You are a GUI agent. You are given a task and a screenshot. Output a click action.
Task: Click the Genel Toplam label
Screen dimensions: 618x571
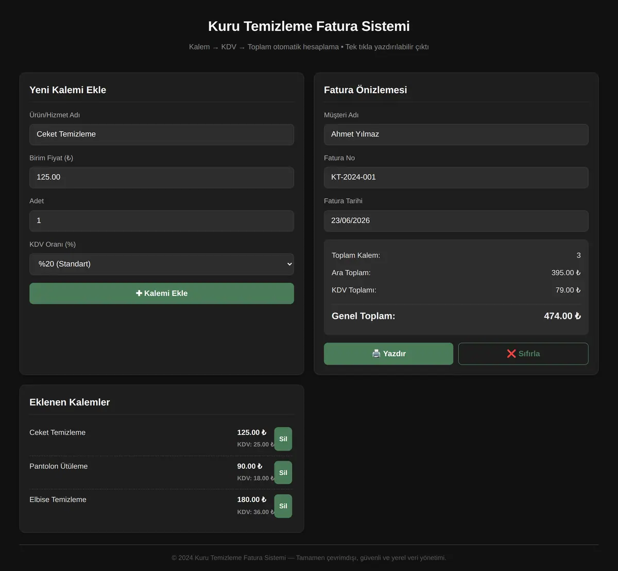point(364,316)
